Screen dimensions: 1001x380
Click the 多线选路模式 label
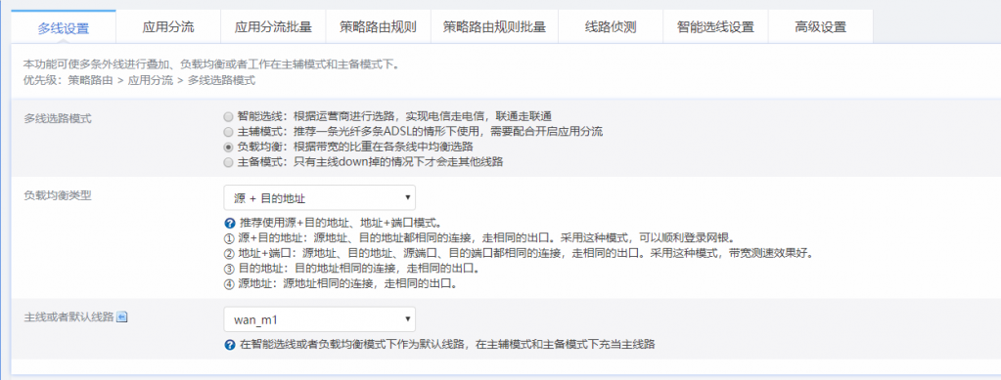pyautogui.click(x=57, y=118)
